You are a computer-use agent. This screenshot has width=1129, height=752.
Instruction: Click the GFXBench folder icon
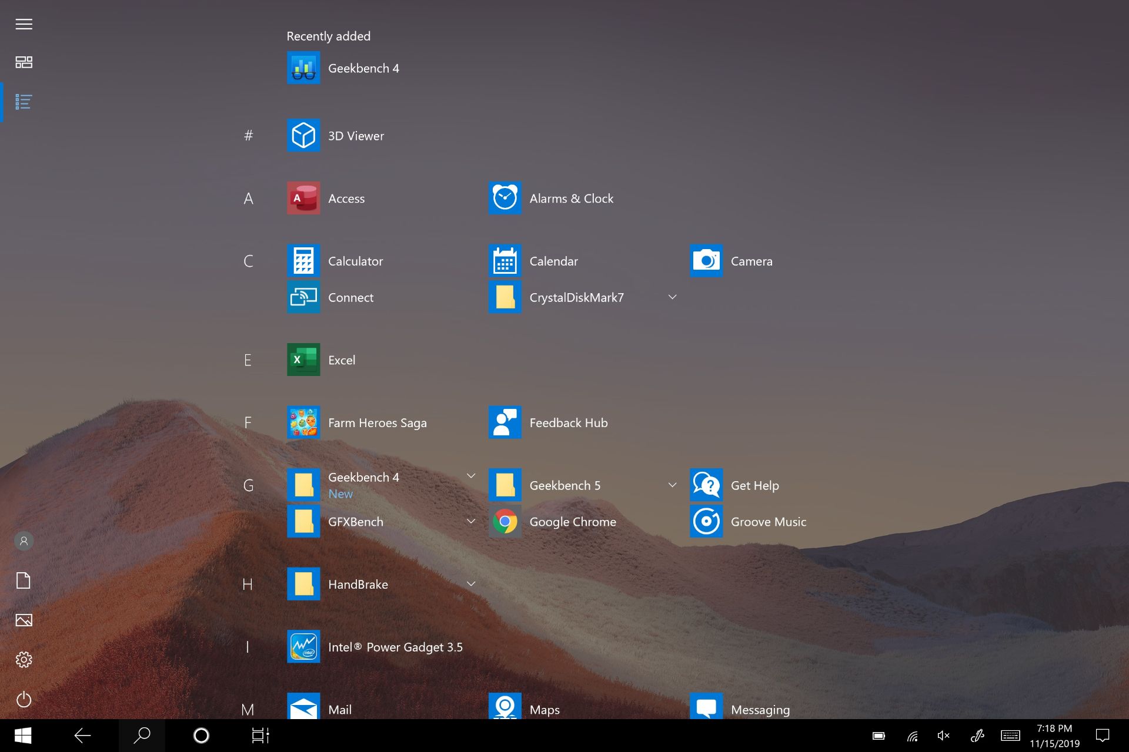(x=303, y=522)
